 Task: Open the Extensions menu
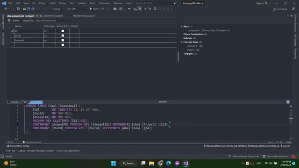(105, 3)
